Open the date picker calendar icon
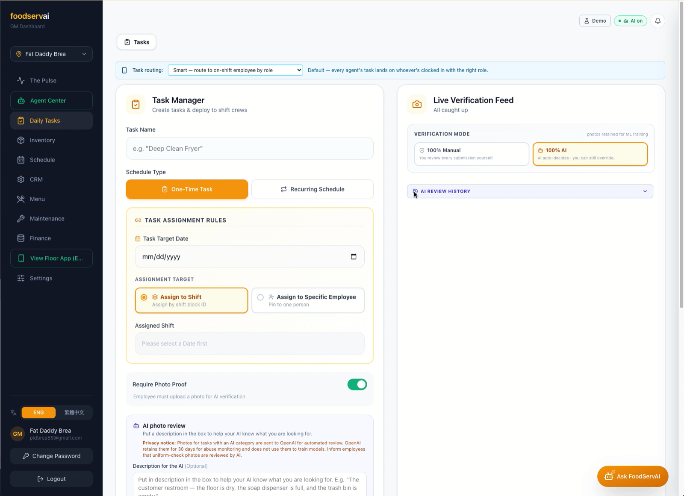Viewport: 684px width, 496px height. [x=354, y=257]
